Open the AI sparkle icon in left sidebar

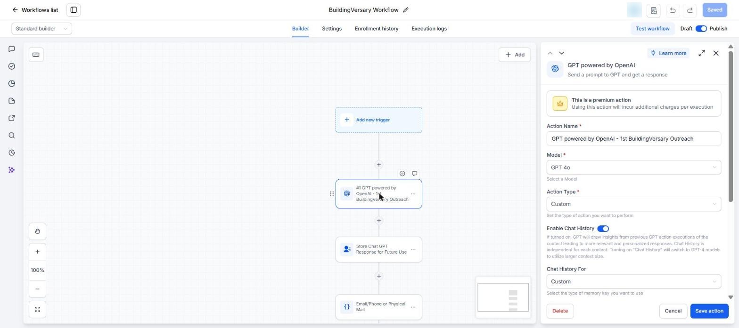tap(12, 170)
